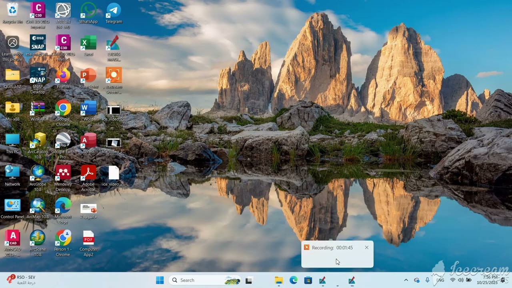Launch the ArcMap 10.8 shortcut

[38, 208]
